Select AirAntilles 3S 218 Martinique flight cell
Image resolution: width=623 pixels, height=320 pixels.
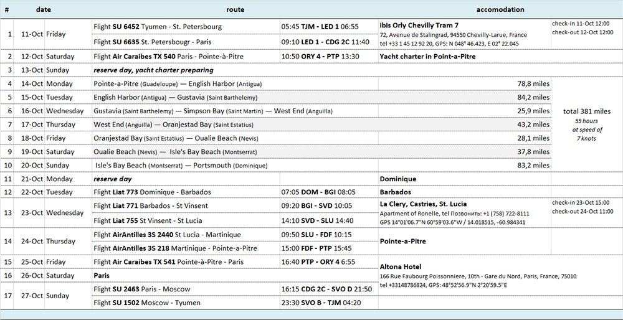(186, 248)
